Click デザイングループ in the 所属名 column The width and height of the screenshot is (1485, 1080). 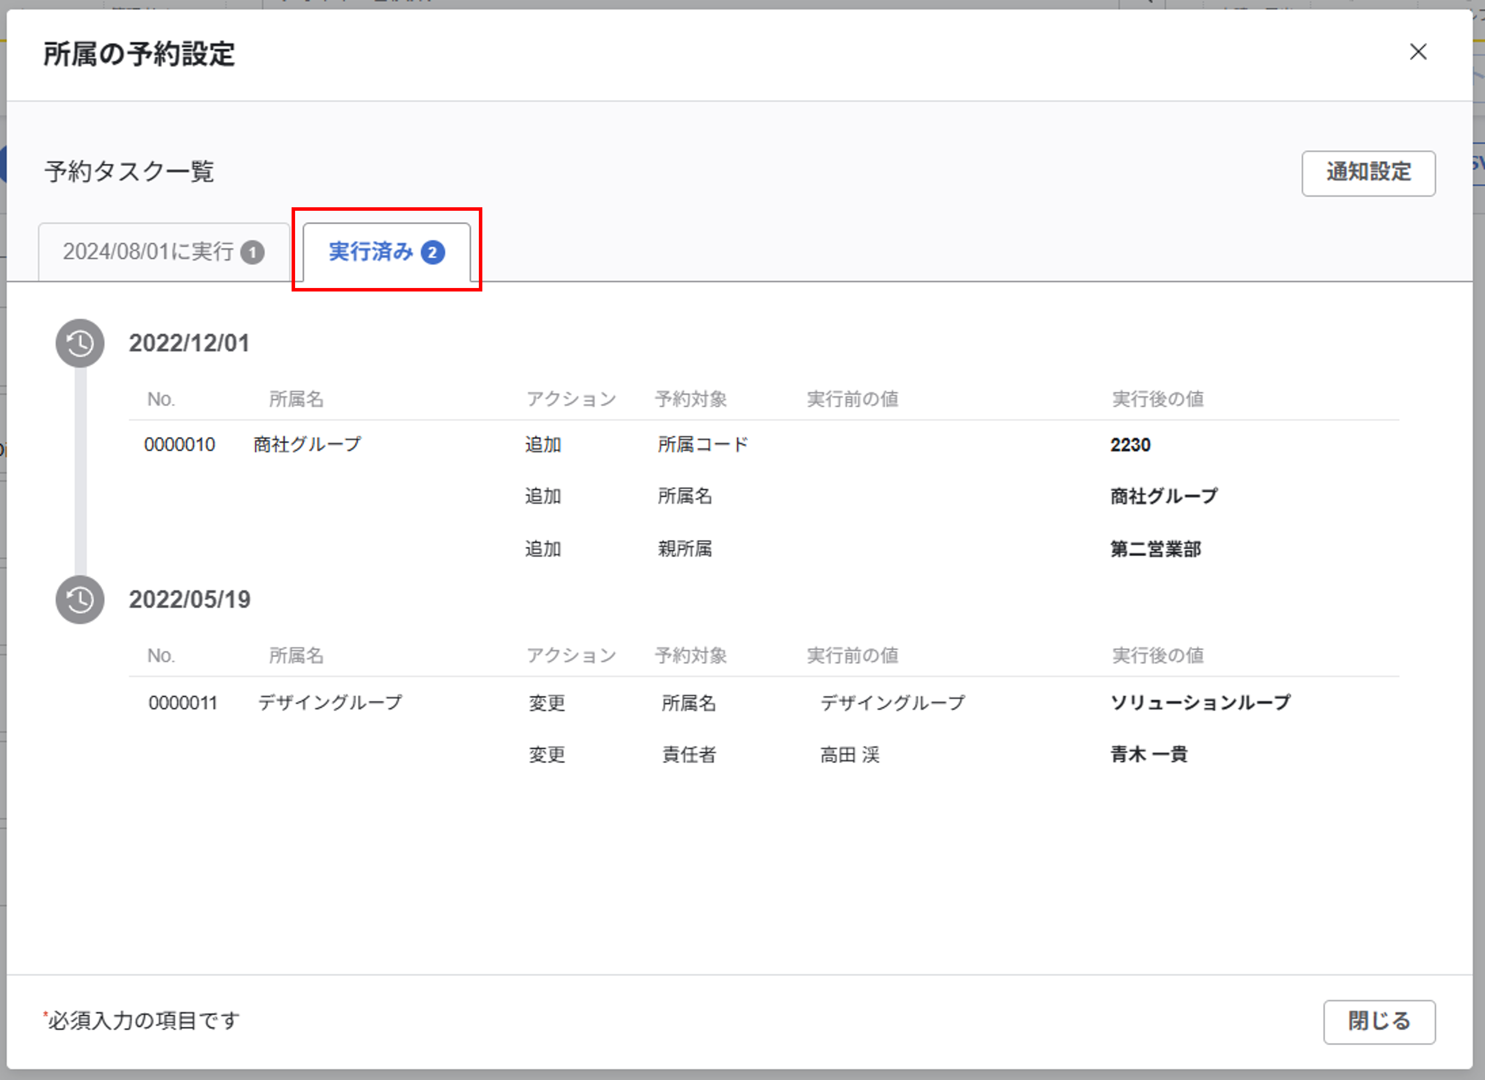click(330, 703)
